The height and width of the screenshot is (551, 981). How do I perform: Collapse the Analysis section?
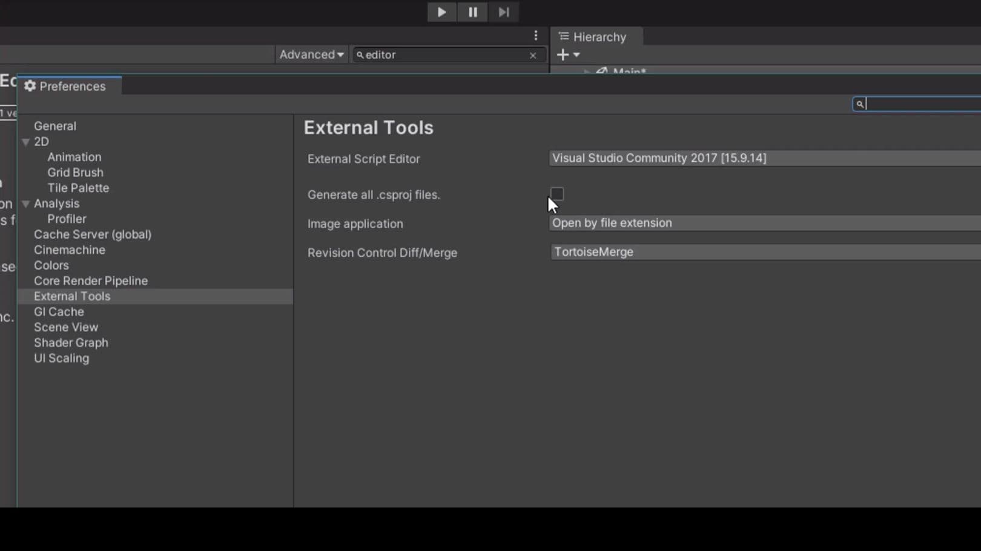pos(25,203)
